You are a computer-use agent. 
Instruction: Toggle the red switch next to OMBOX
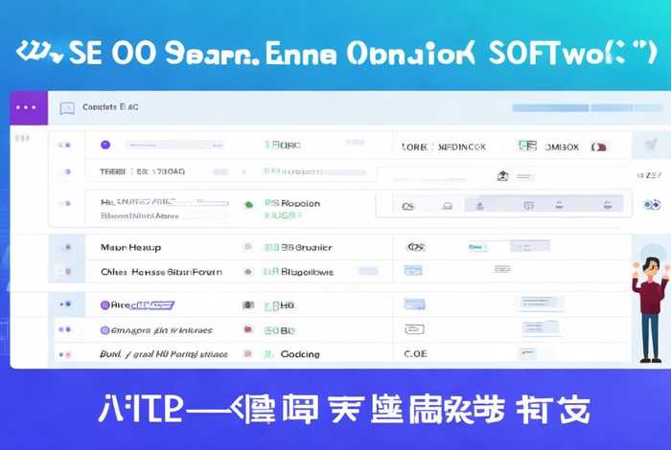(x=599, y=147)
